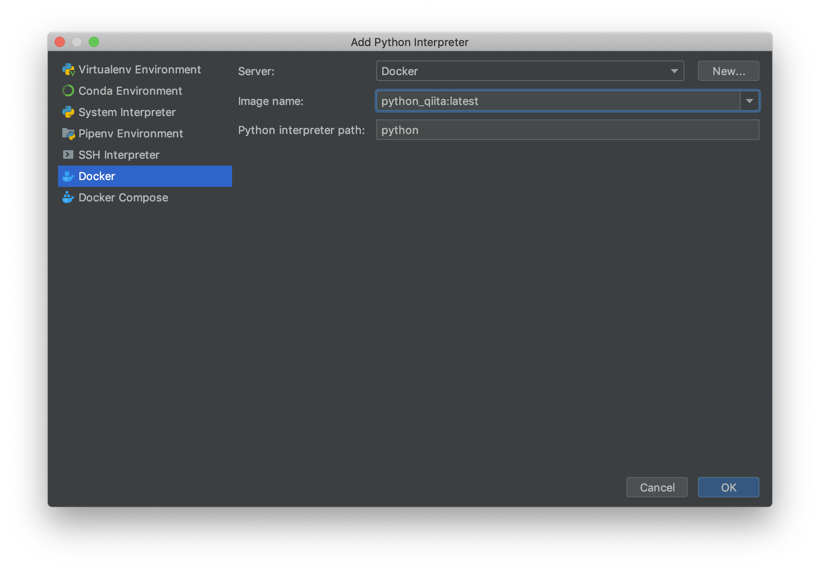
Task: Select Conda Environment option
Action: [x=145, y=91]
